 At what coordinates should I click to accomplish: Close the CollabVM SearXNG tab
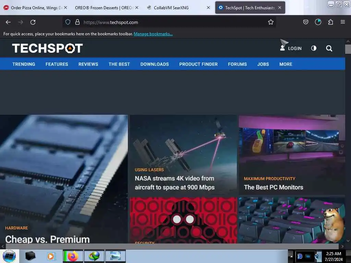point(208,8)
